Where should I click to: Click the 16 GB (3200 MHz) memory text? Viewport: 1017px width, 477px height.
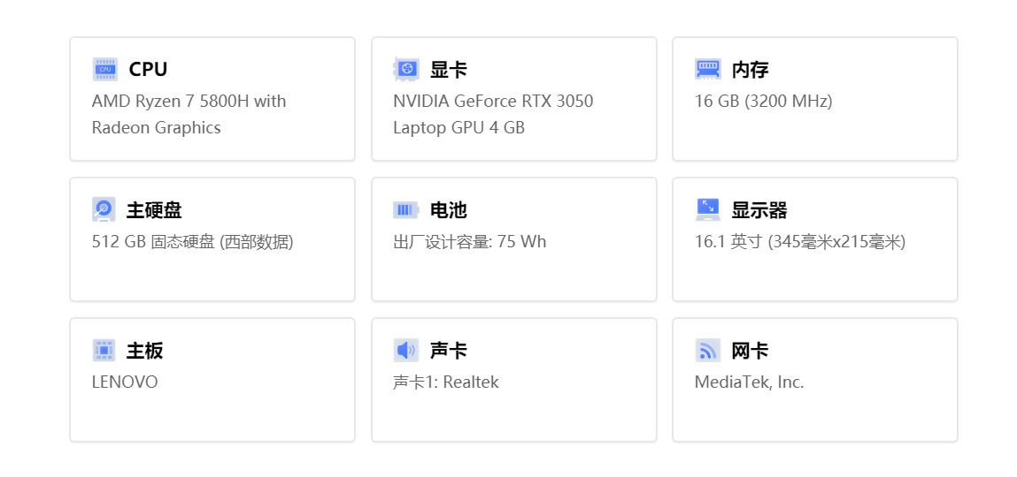763,101
